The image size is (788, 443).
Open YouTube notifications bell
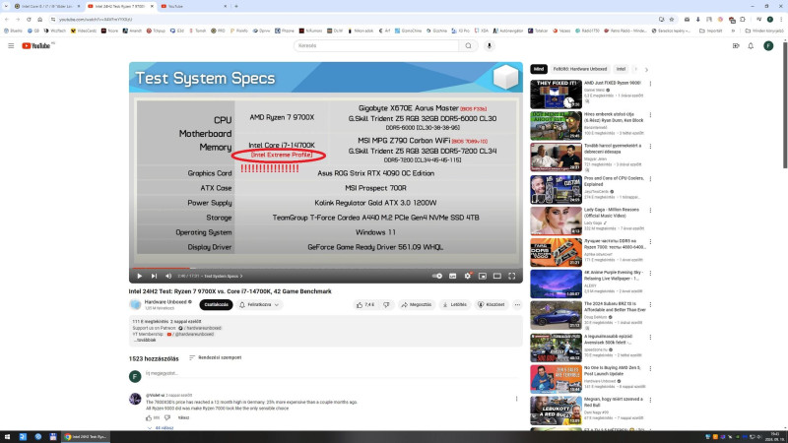pos(751,45)
